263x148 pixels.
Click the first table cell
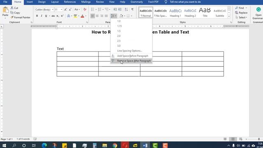tap(78, 54)
